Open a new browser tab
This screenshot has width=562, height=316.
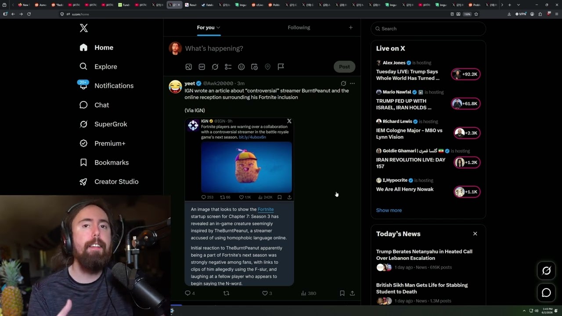click(509, 5)
